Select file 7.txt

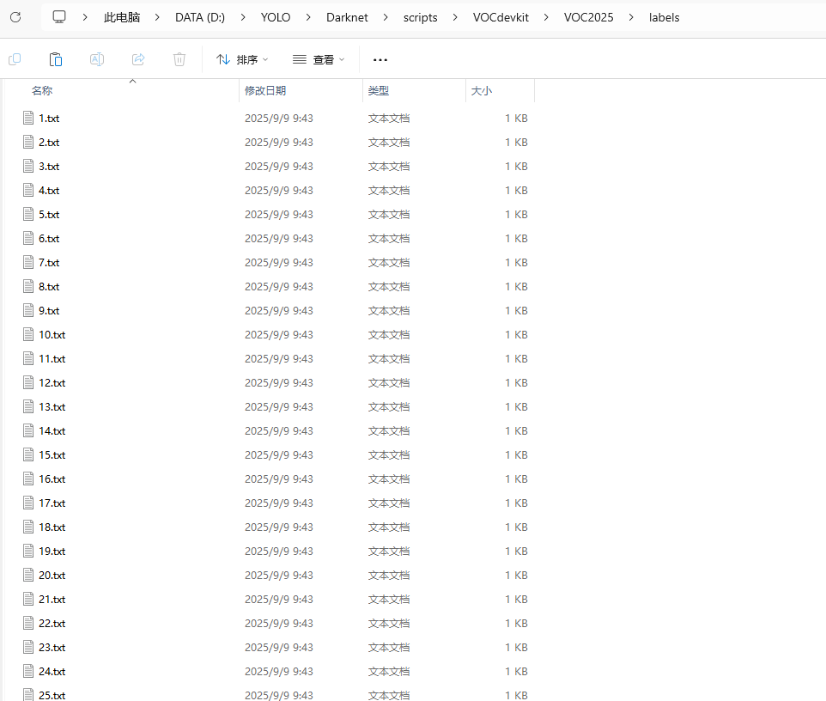(x=49, y=263)
